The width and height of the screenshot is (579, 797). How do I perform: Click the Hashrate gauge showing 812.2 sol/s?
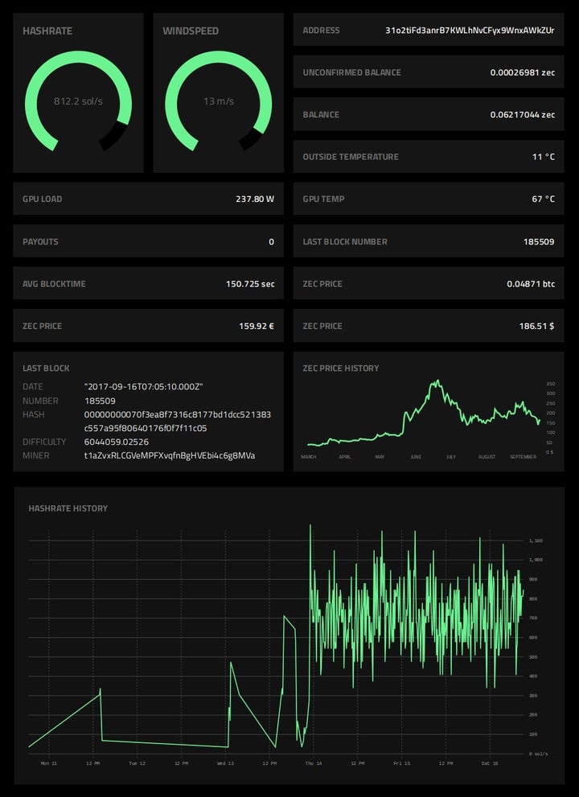[x=78, y=101]
